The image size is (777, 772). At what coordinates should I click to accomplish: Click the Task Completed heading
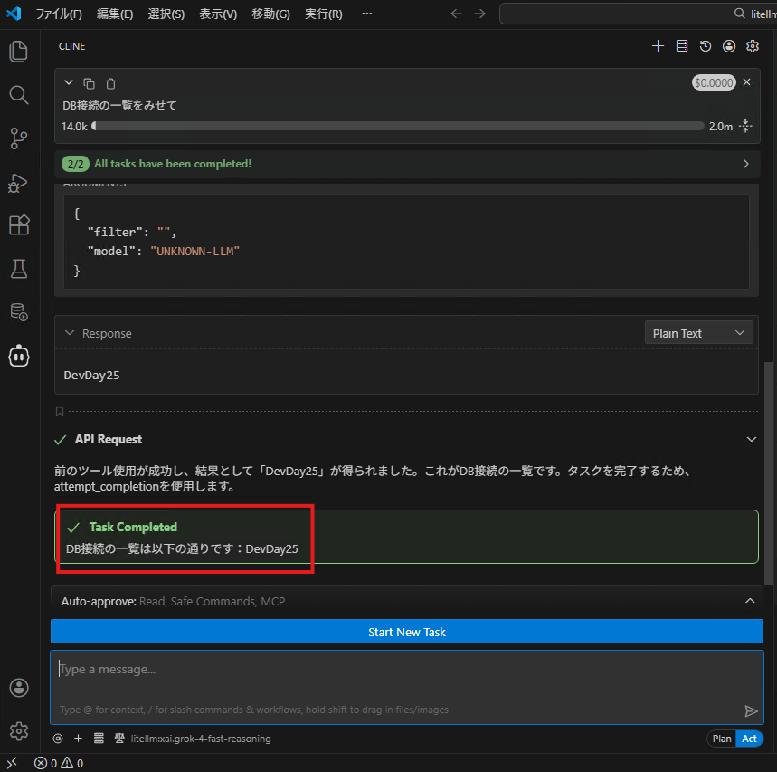pos(133,527)
